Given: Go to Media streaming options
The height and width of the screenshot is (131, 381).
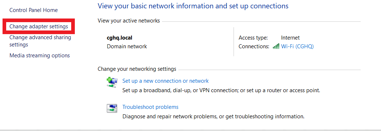Looking at the screenshot, I should (x=40, y=56).
